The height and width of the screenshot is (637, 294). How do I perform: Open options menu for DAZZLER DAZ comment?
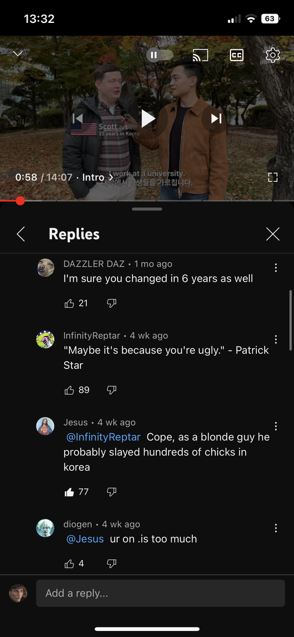(x=276, y=268)
